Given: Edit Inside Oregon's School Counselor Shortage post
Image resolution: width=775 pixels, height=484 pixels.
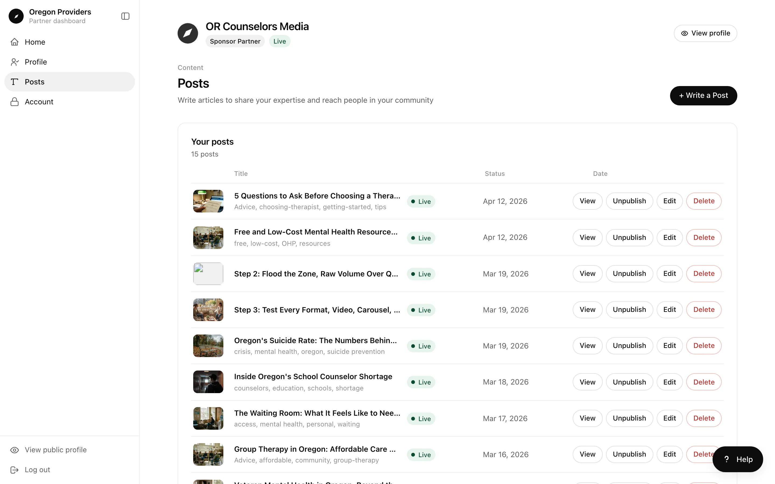Looking at the screenshot, I should pos(669,382).
